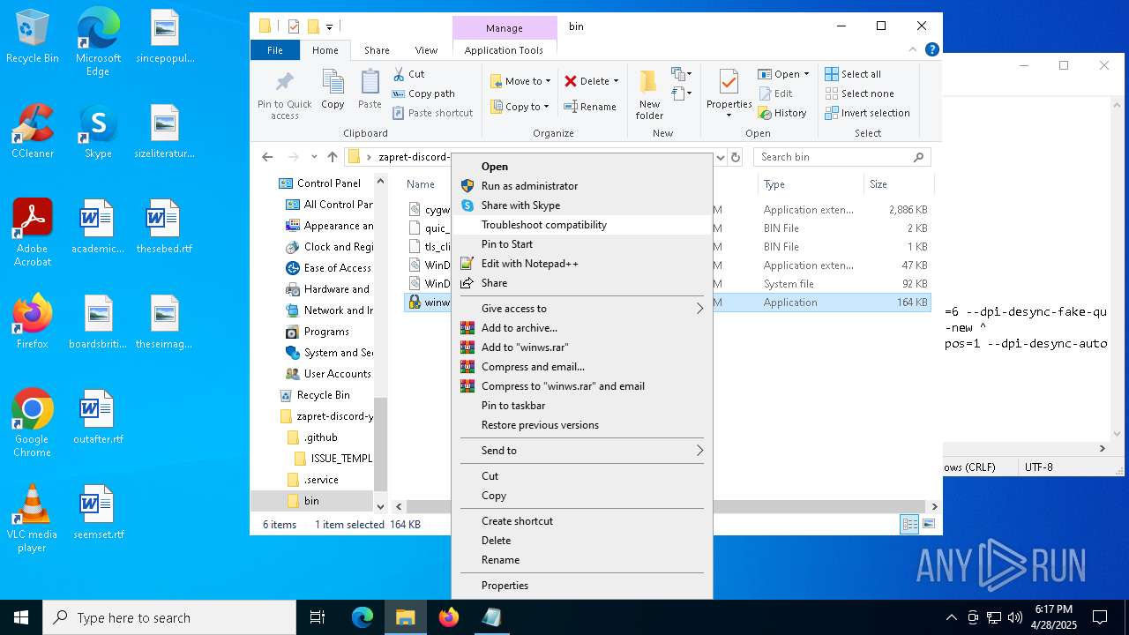This screenshot has height=635, width=1129.
Task: Open the CCleaner desktop shortcut
Action: point(33,131)
